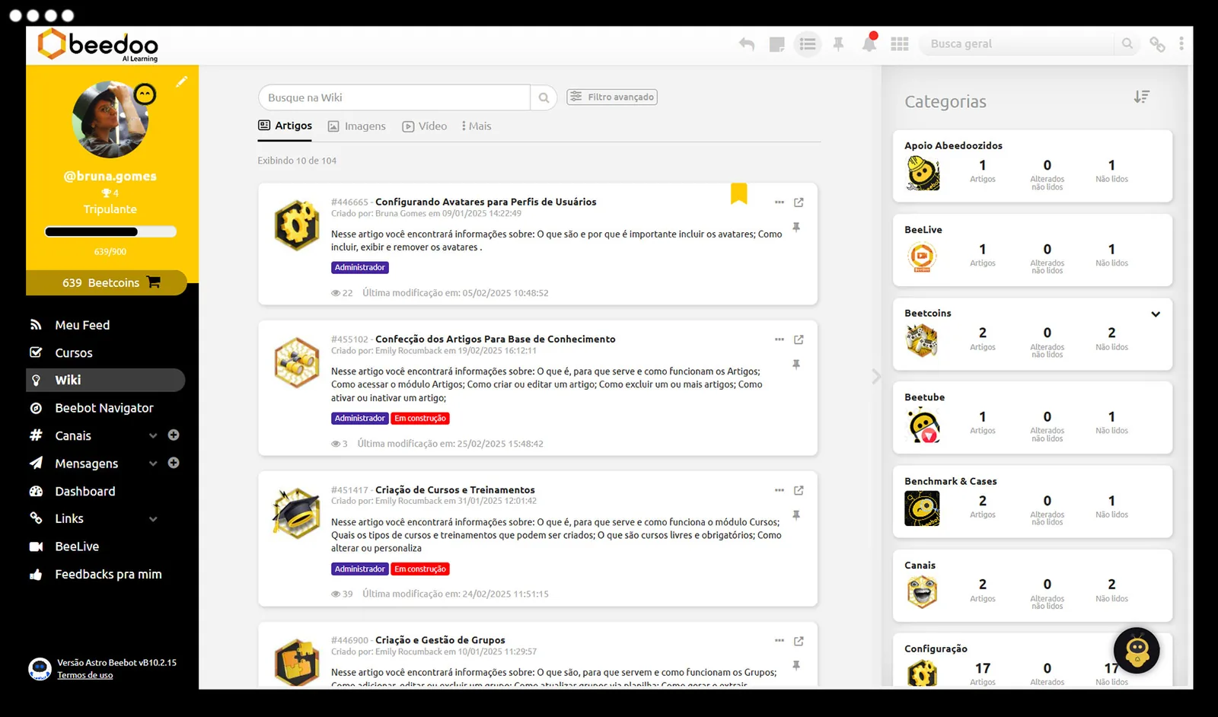Image resolution: width=1218 pixels, height=717 pixels.
Task: Open Criação de Cursos article externally
Action: (799, 490)
